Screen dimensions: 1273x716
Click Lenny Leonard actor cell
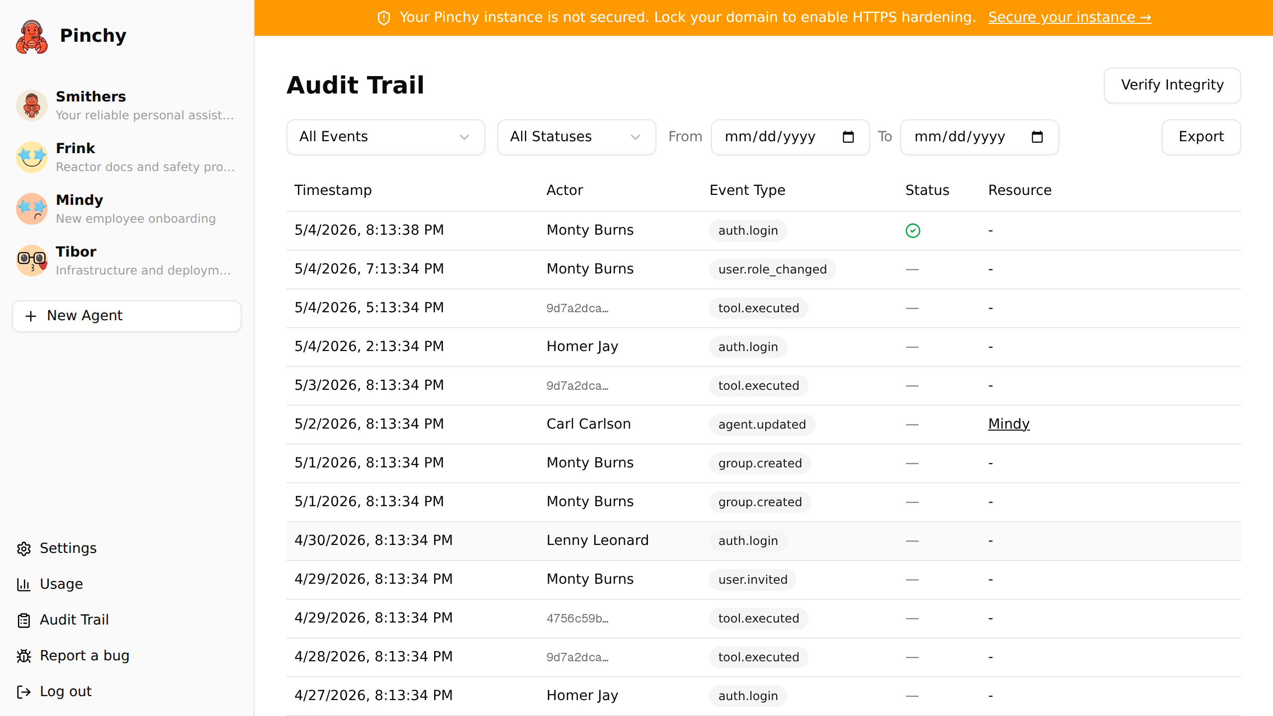(597, 540)
